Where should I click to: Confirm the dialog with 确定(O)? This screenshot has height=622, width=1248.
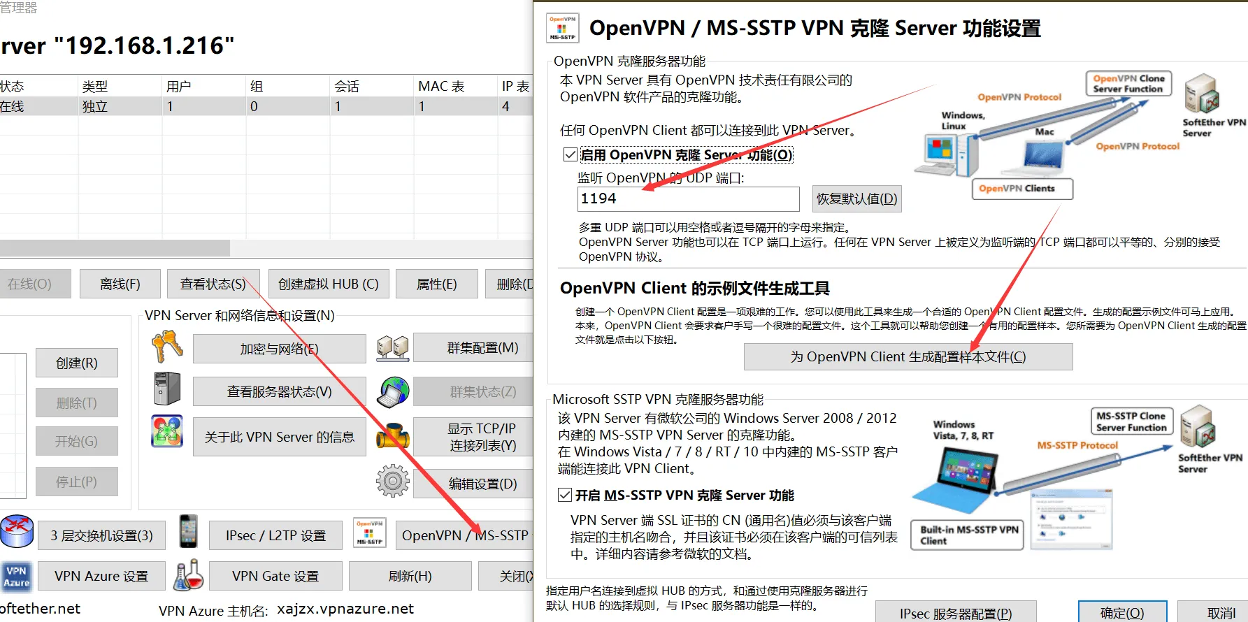tap(1122, 612)
